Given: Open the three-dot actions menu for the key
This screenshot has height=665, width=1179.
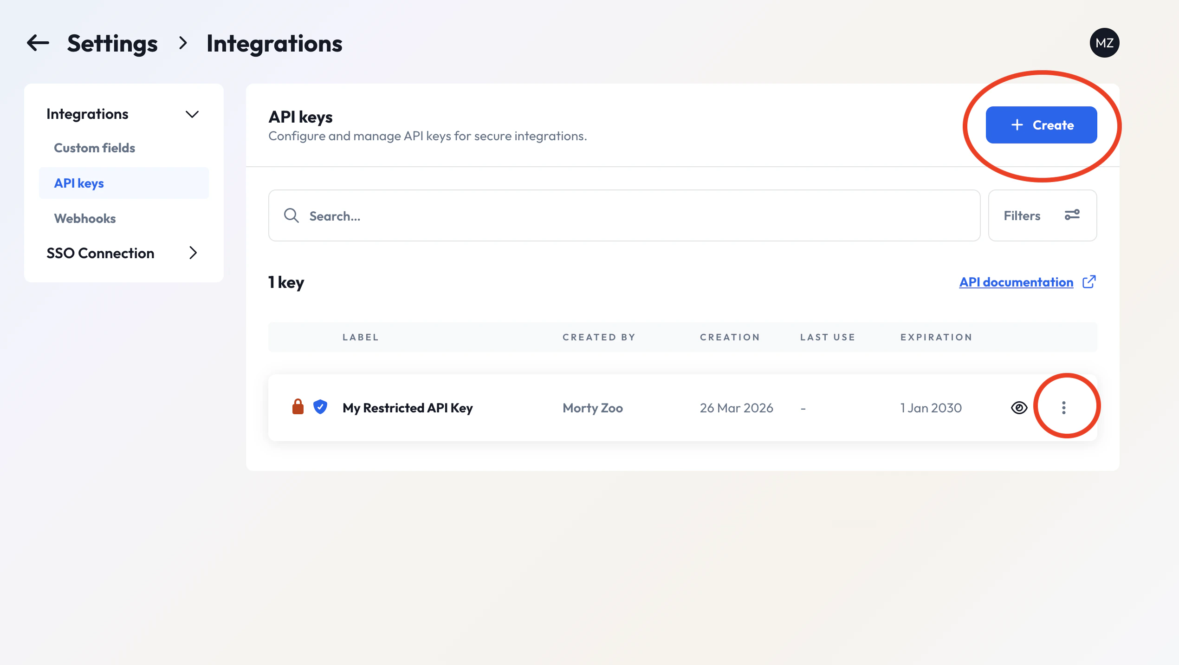Looking at the screenshot, I should click(x=1063, y=408).
